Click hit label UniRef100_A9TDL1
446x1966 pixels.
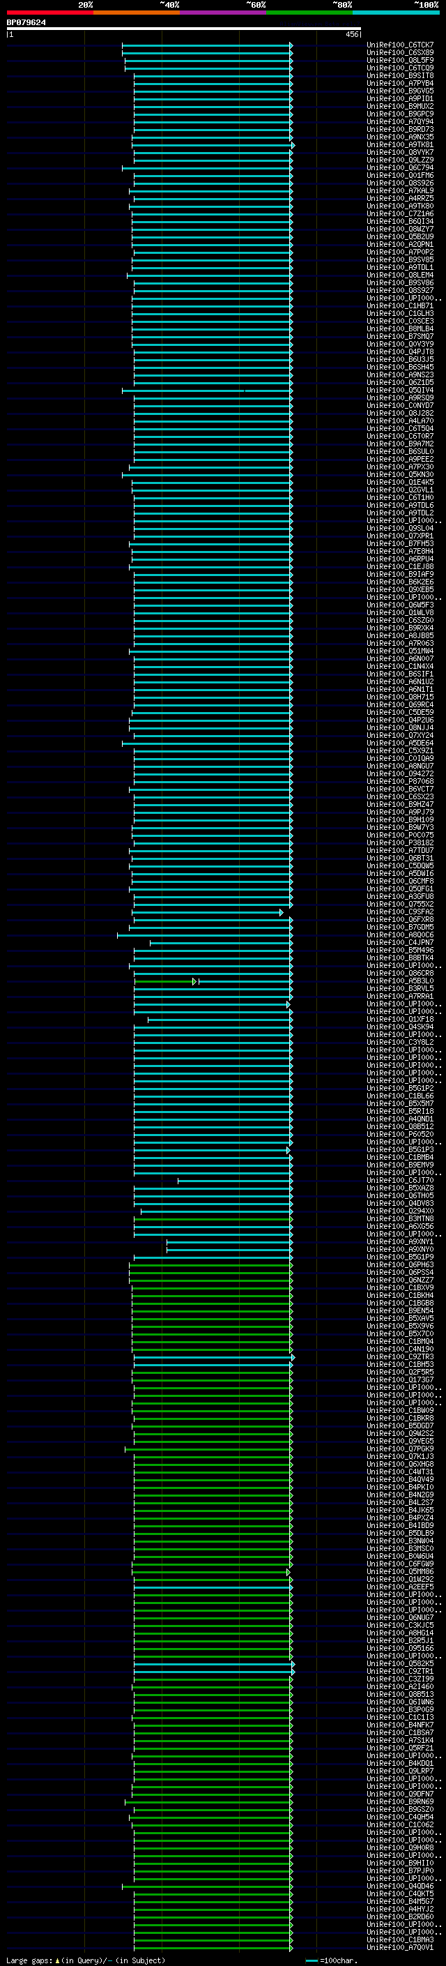click(400, 267)
